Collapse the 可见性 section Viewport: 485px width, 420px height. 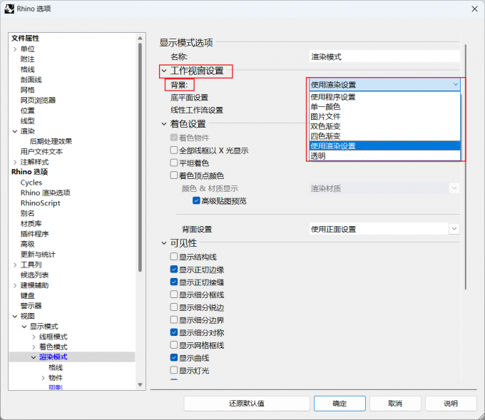[164, 243]
